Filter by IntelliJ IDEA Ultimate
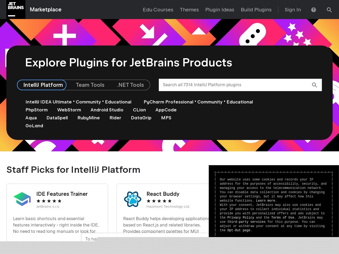The image size is (339, 254). (48, 102)
